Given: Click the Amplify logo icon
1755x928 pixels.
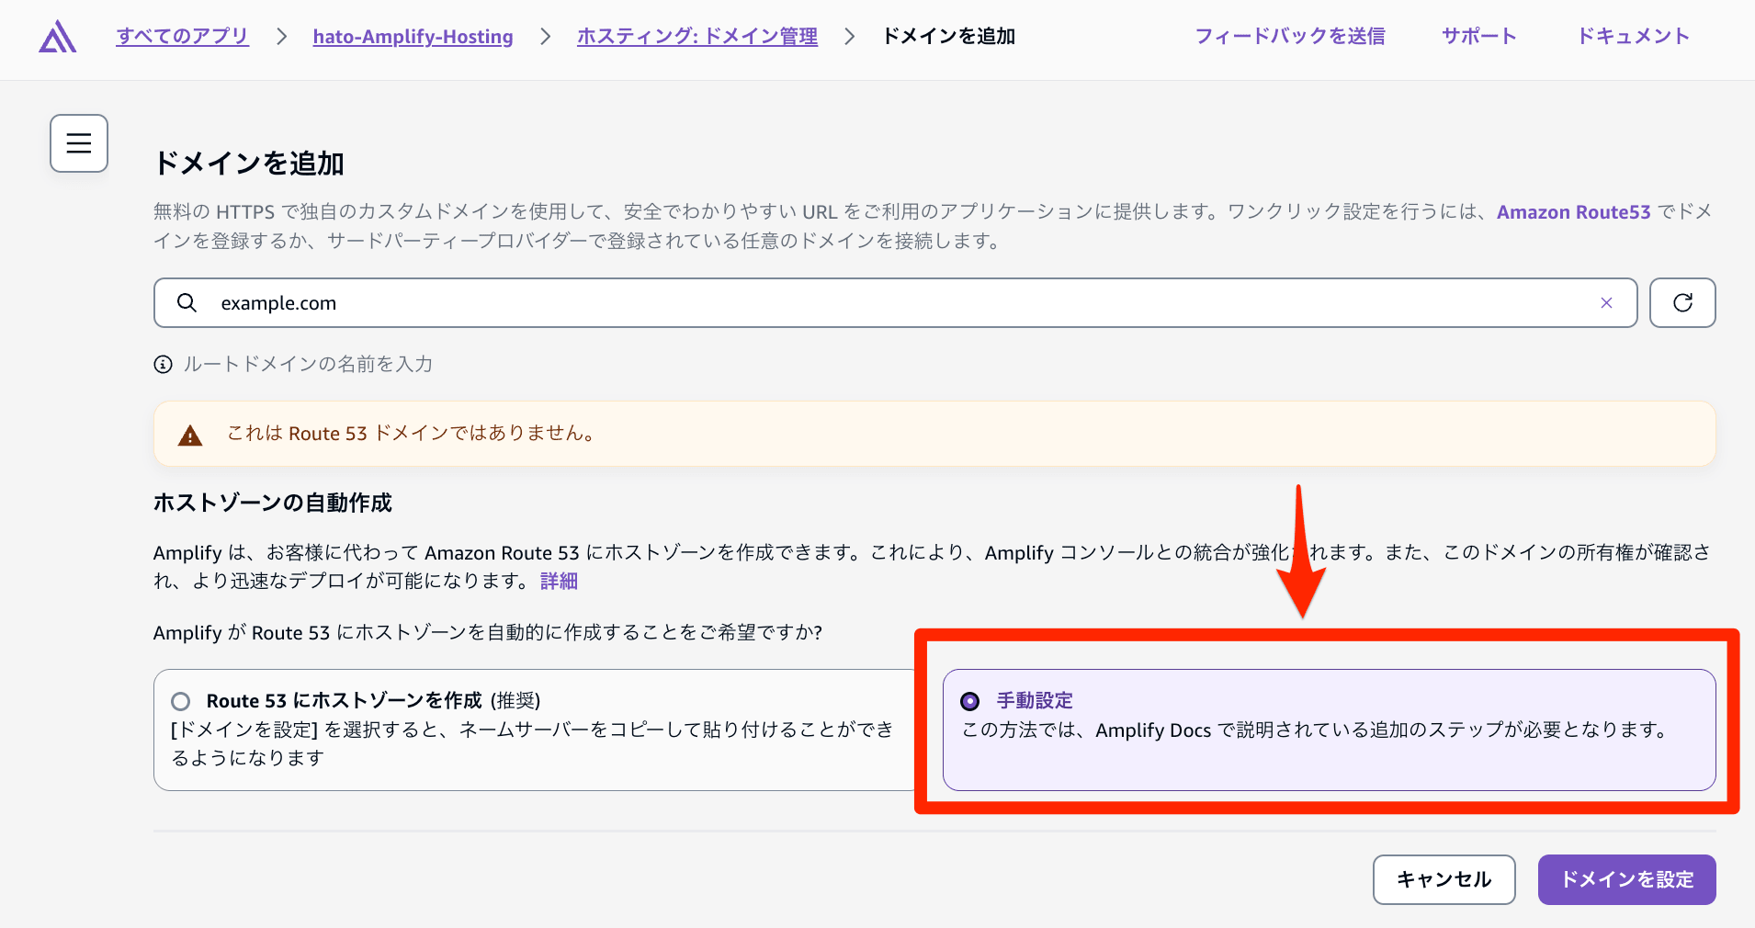Looking at the screenshot, I should click(x=58, y=36).
